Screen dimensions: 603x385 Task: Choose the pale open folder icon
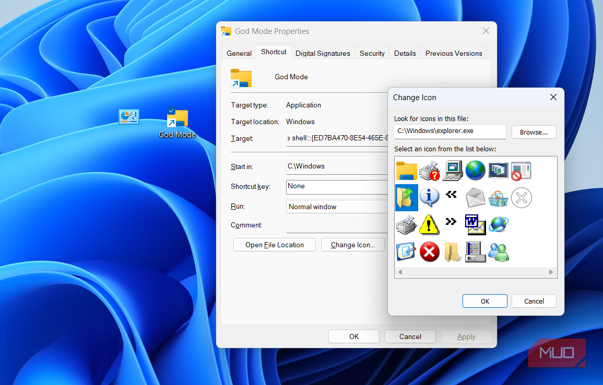pos(452,252)
